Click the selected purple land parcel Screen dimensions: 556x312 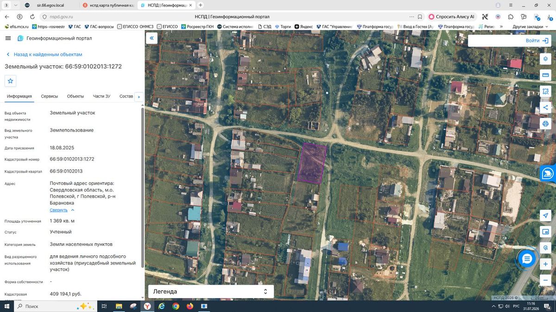pyautogui.click(x=311, y=163)
